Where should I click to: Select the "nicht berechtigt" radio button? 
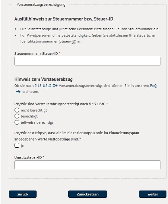(x=17, y=110)
